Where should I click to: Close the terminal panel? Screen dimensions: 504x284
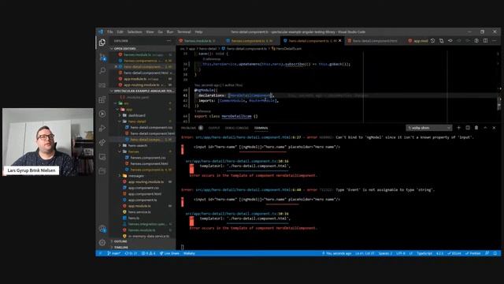pos(494,128)
